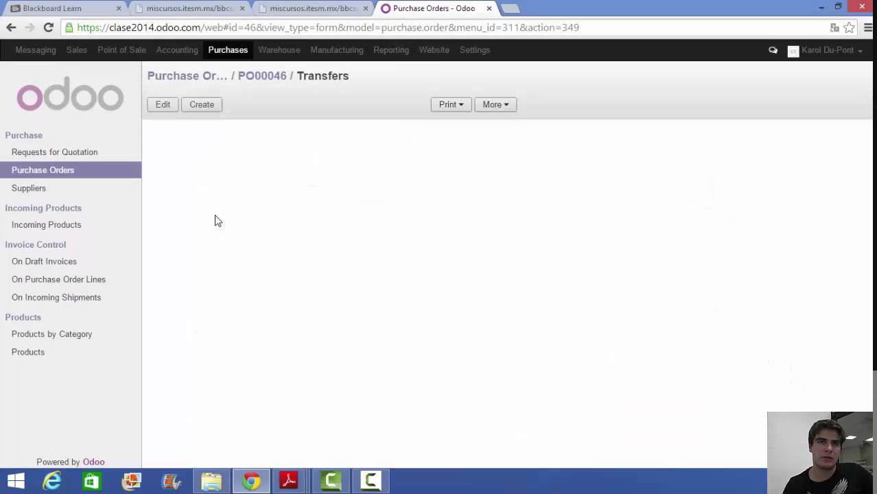
Task: Open the Website menu
Action: [x=434, y=50]
